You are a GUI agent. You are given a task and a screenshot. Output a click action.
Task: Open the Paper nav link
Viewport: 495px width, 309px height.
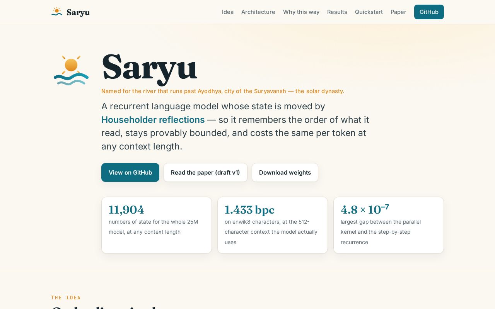coord(398,12)
